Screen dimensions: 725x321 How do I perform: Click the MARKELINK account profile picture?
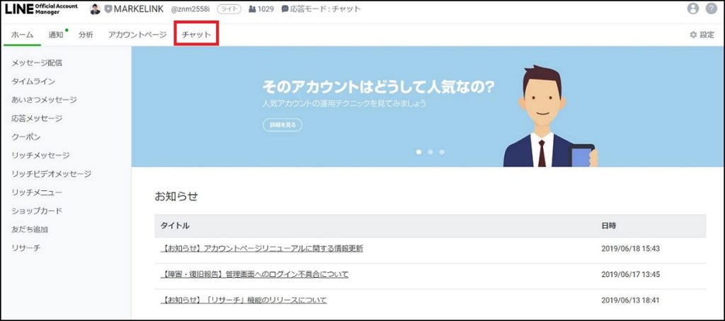[96, 9]
